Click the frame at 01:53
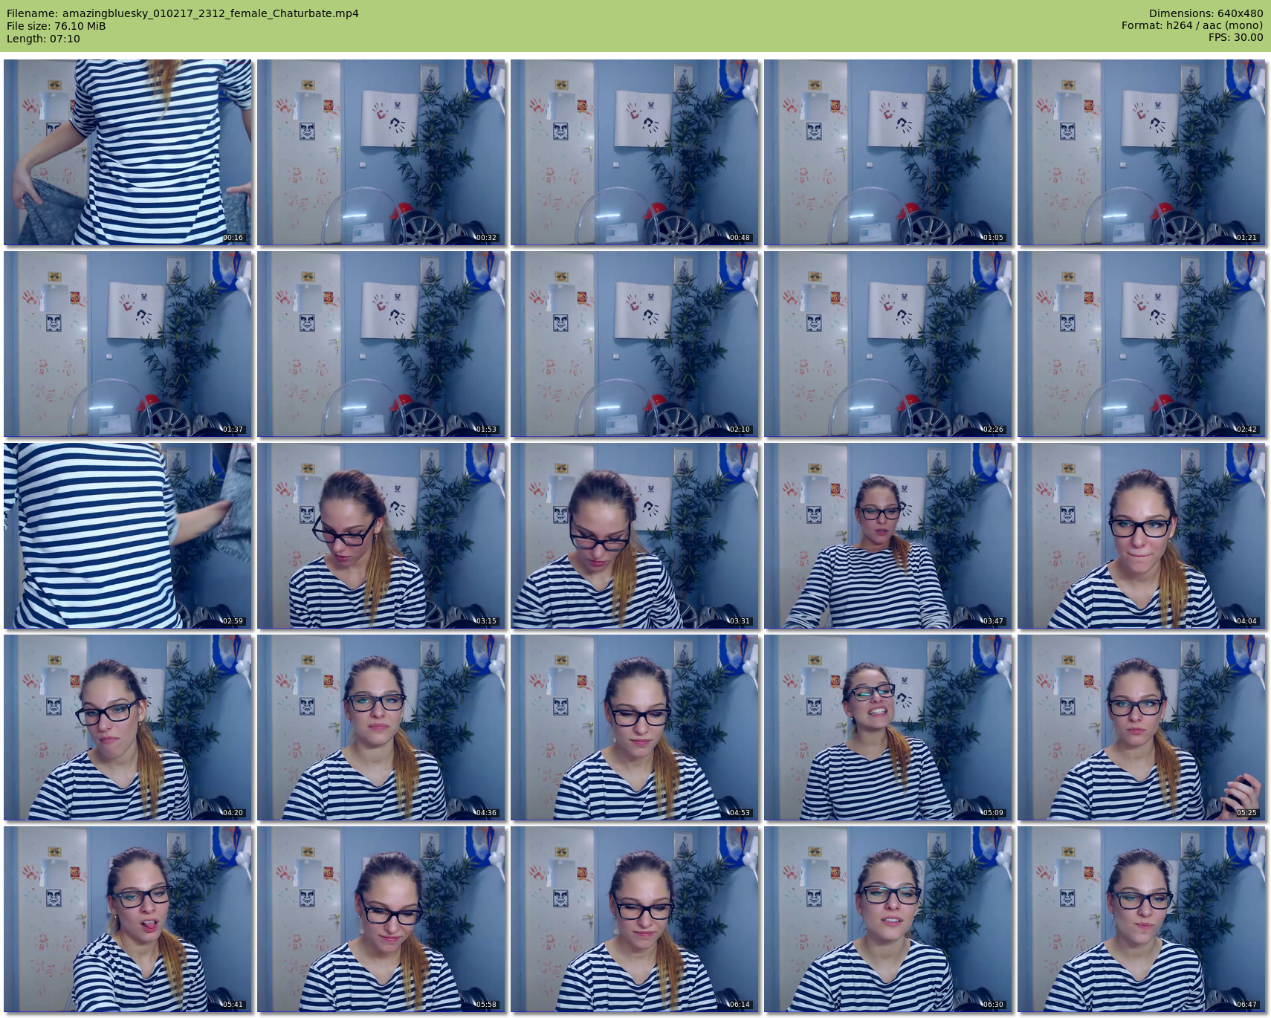The width and height of the screenshot is (1271, 1018). point(381,344)
